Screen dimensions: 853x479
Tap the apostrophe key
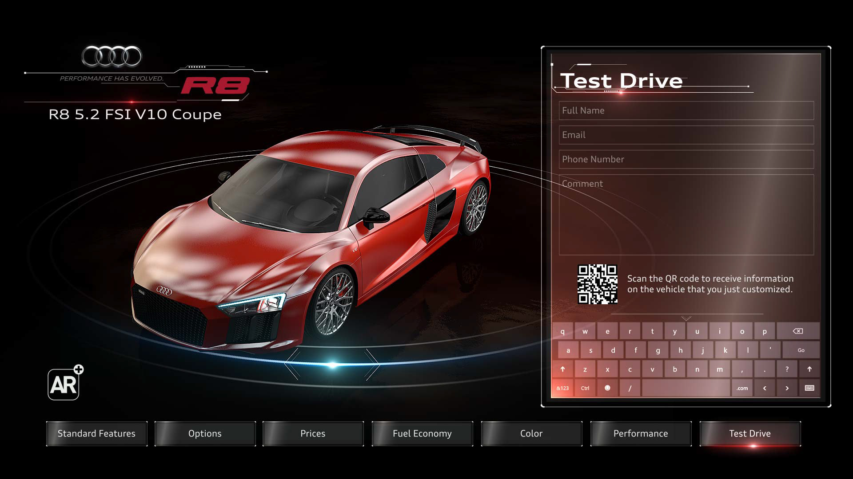coord(770,350)
